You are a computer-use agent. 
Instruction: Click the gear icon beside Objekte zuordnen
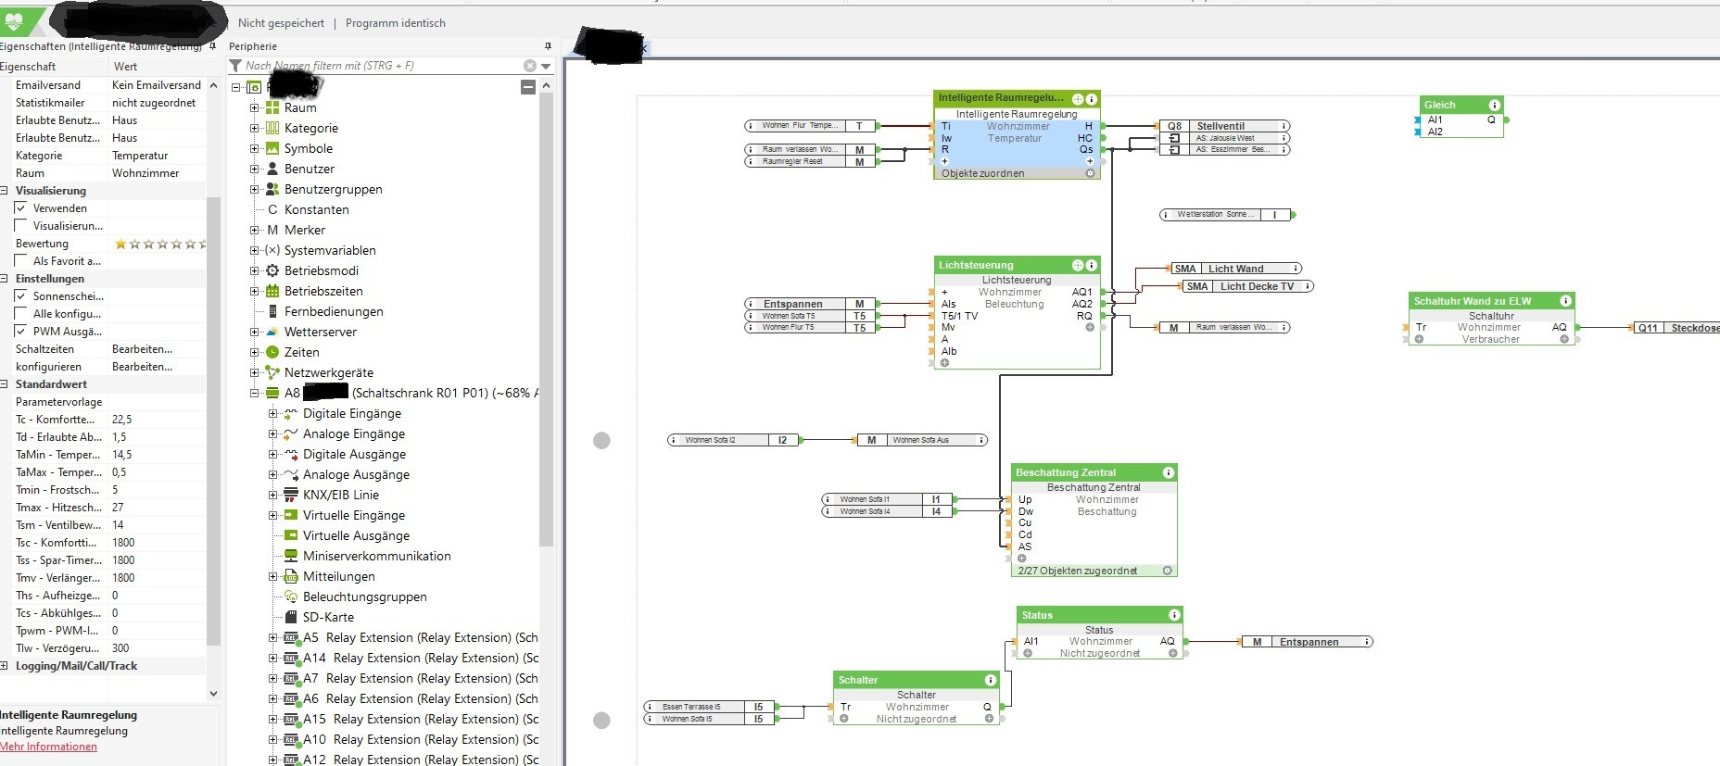(x=1090, y=173)
